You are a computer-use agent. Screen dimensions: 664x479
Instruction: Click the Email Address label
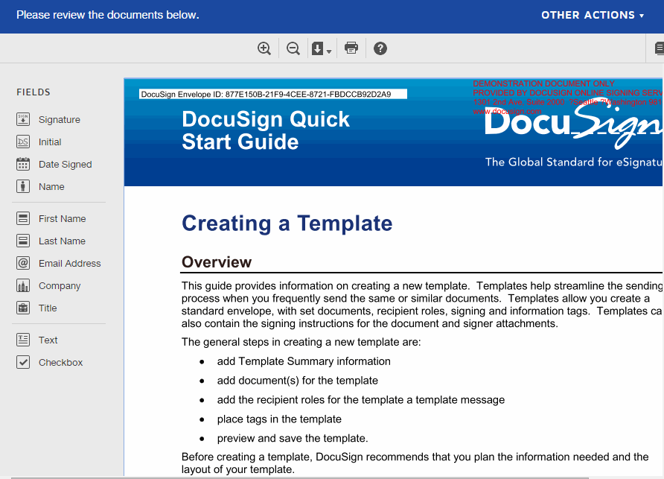click(70, 263)
